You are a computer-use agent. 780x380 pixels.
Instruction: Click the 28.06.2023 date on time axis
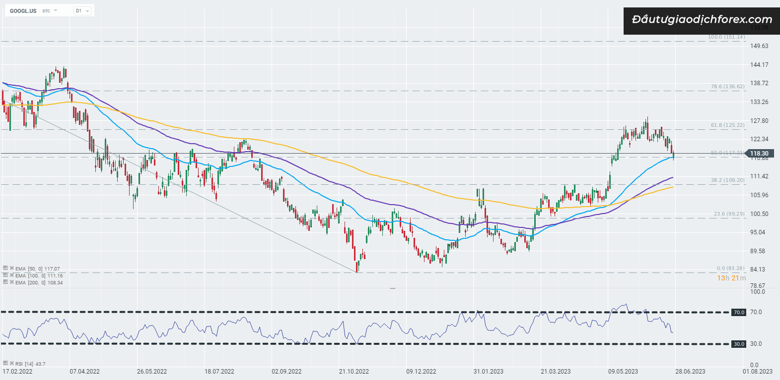690,372
